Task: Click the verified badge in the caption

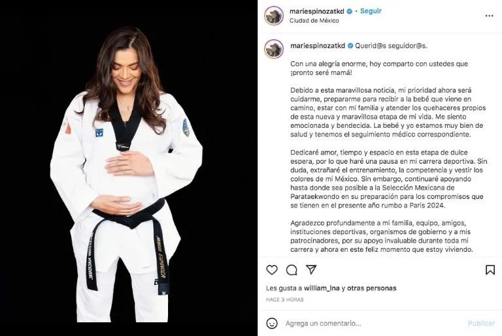Action: pos(350,46)
